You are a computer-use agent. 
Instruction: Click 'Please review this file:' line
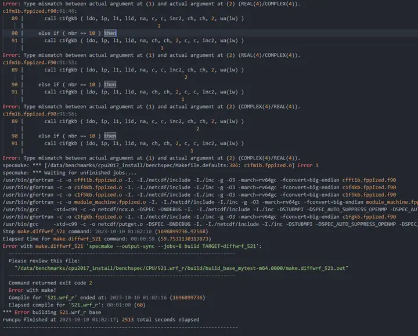44,261
